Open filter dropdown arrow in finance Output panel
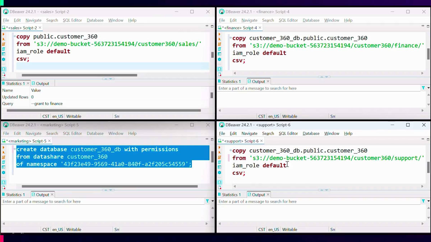 [x=428, y=88]
